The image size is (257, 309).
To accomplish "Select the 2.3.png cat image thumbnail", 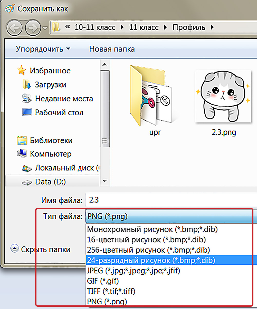I will point(223,96).
